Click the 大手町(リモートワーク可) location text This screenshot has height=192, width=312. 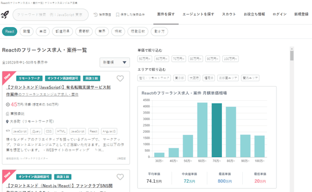click(32, 122)
